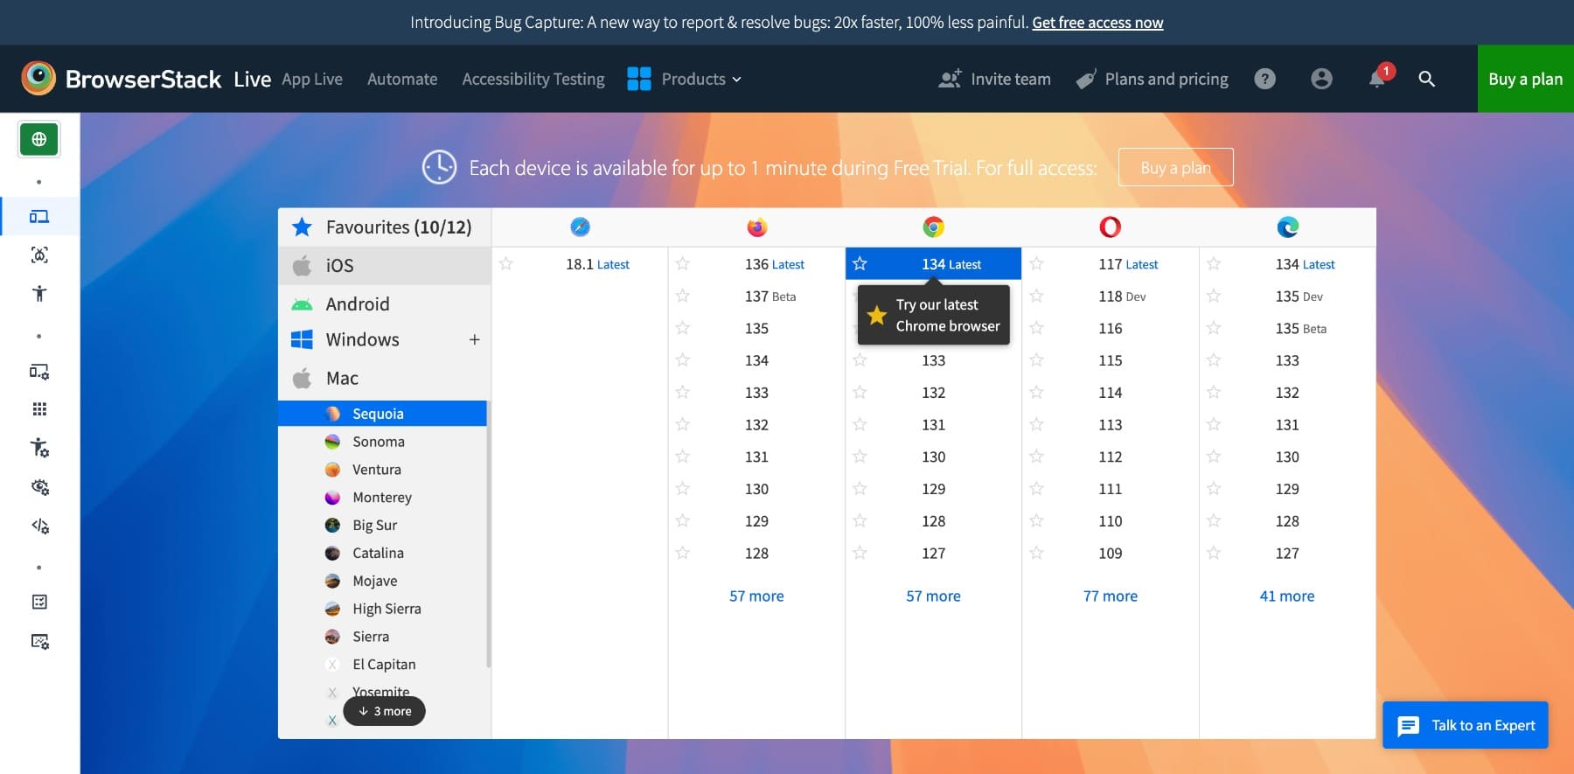
Task: Click the Invite team people icon
Action: [950, 79]
